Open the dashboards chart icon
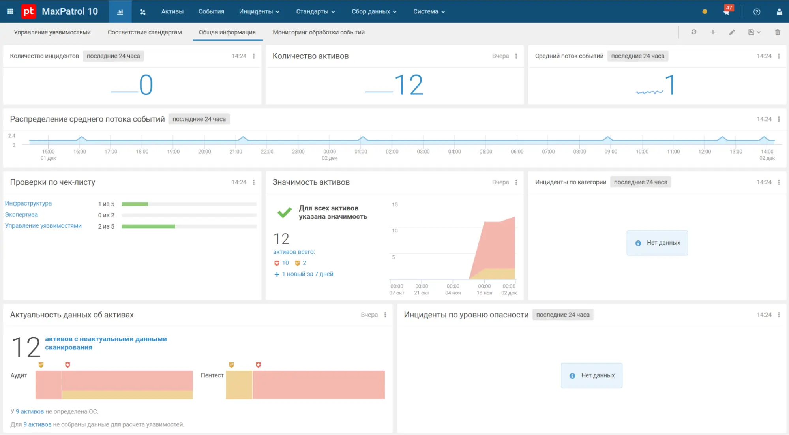 [x=120, y=12]
